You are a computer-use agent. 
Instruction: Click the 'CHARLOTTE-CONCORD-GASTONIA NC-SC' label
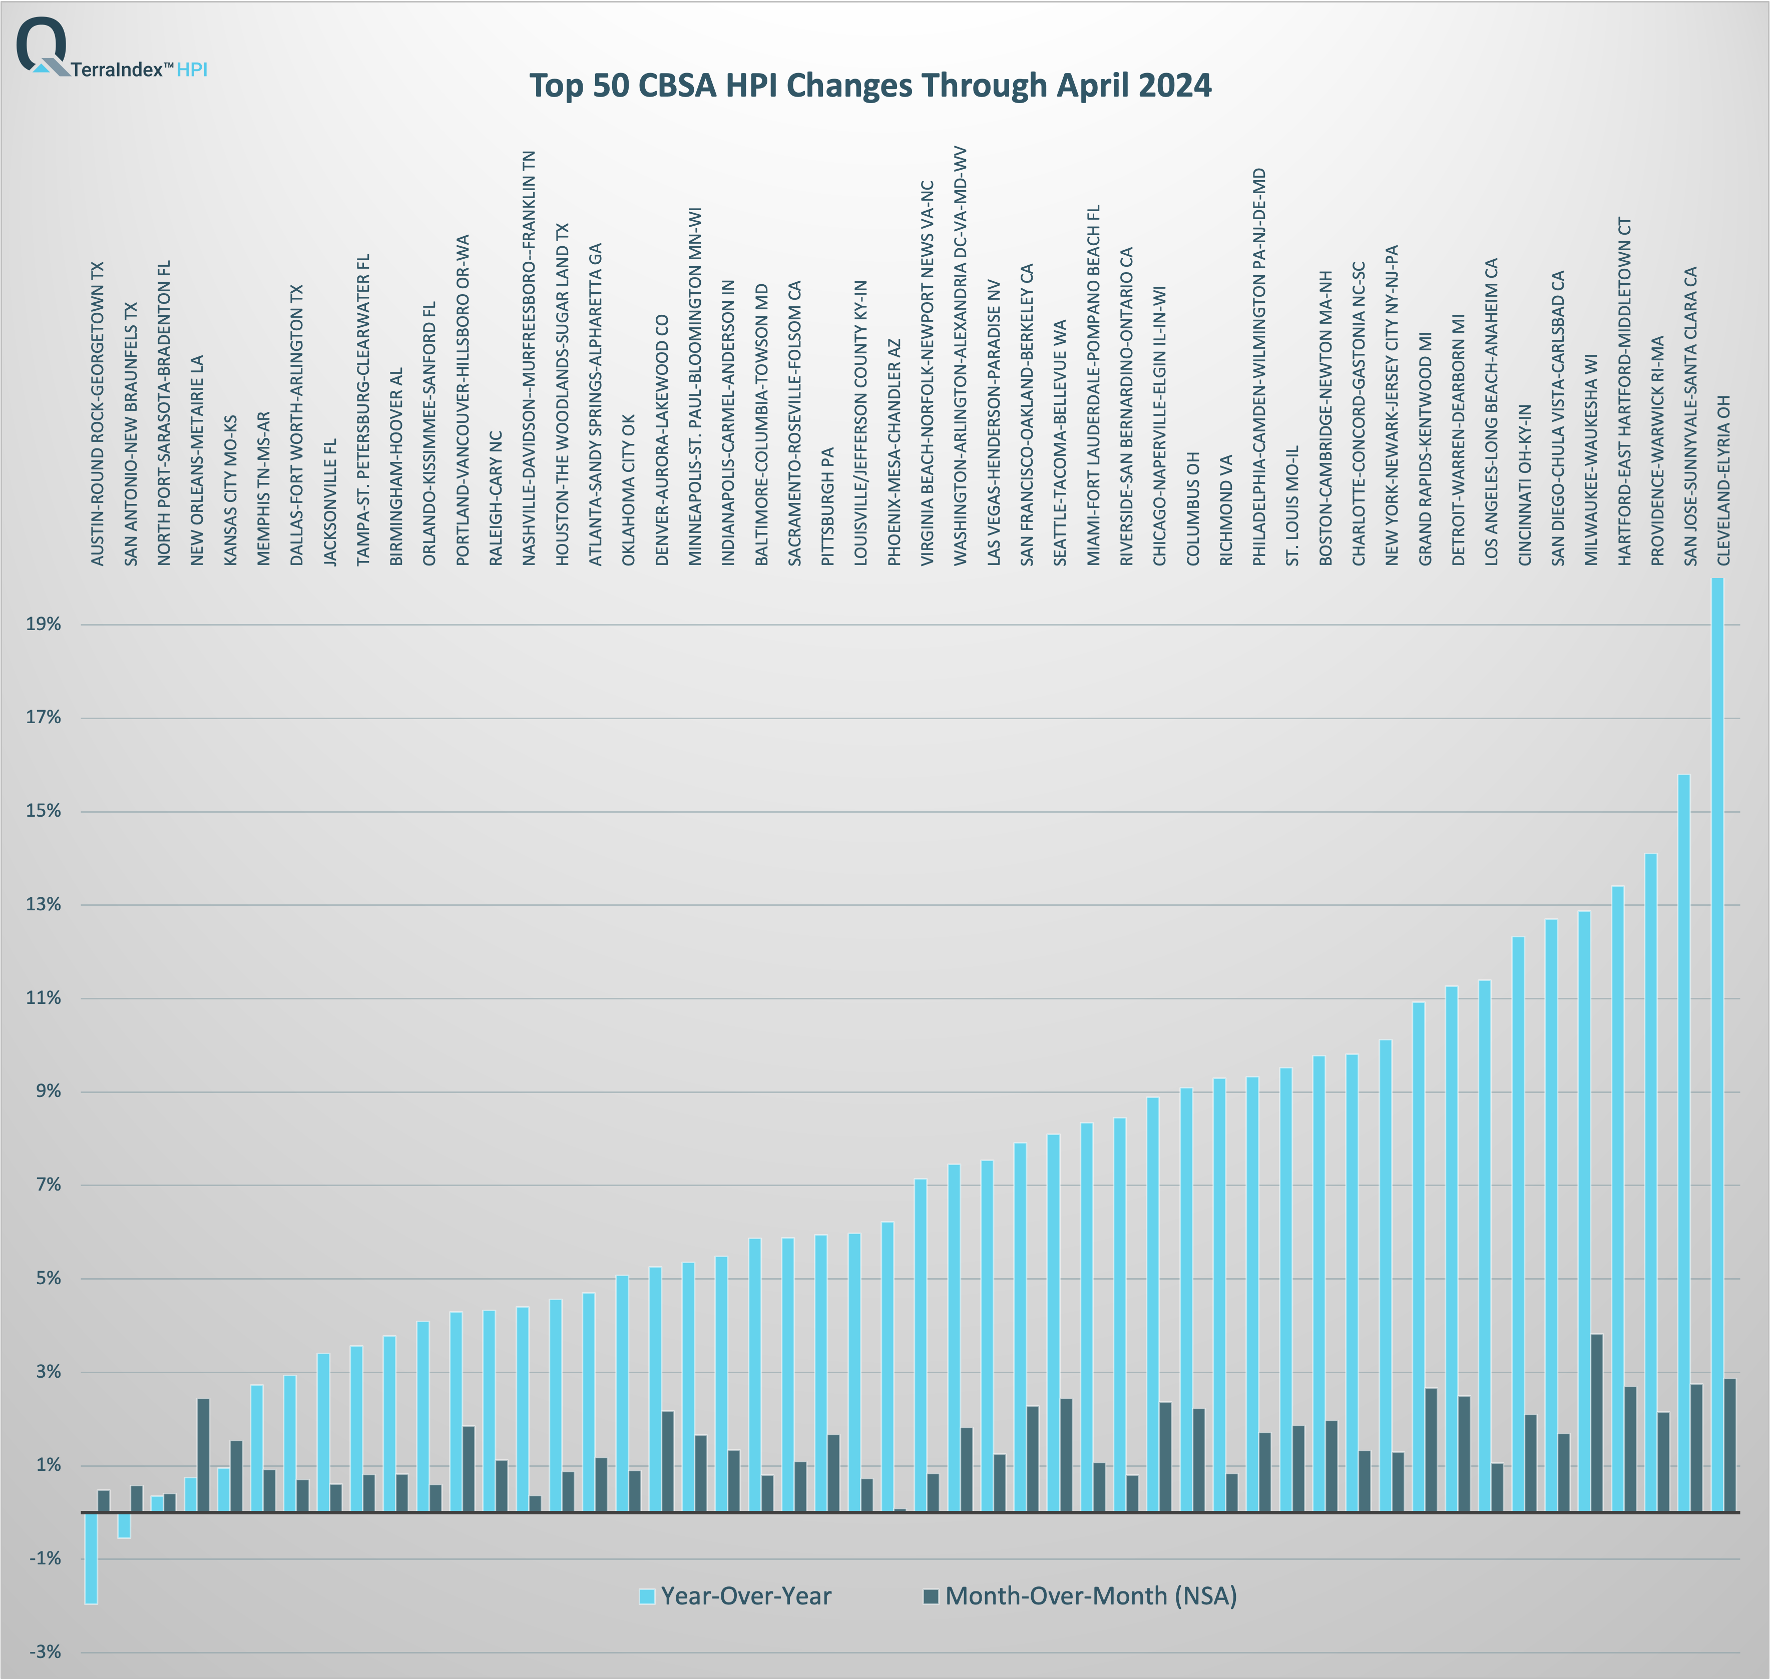pyautogui.click(x=1359, y=413)
